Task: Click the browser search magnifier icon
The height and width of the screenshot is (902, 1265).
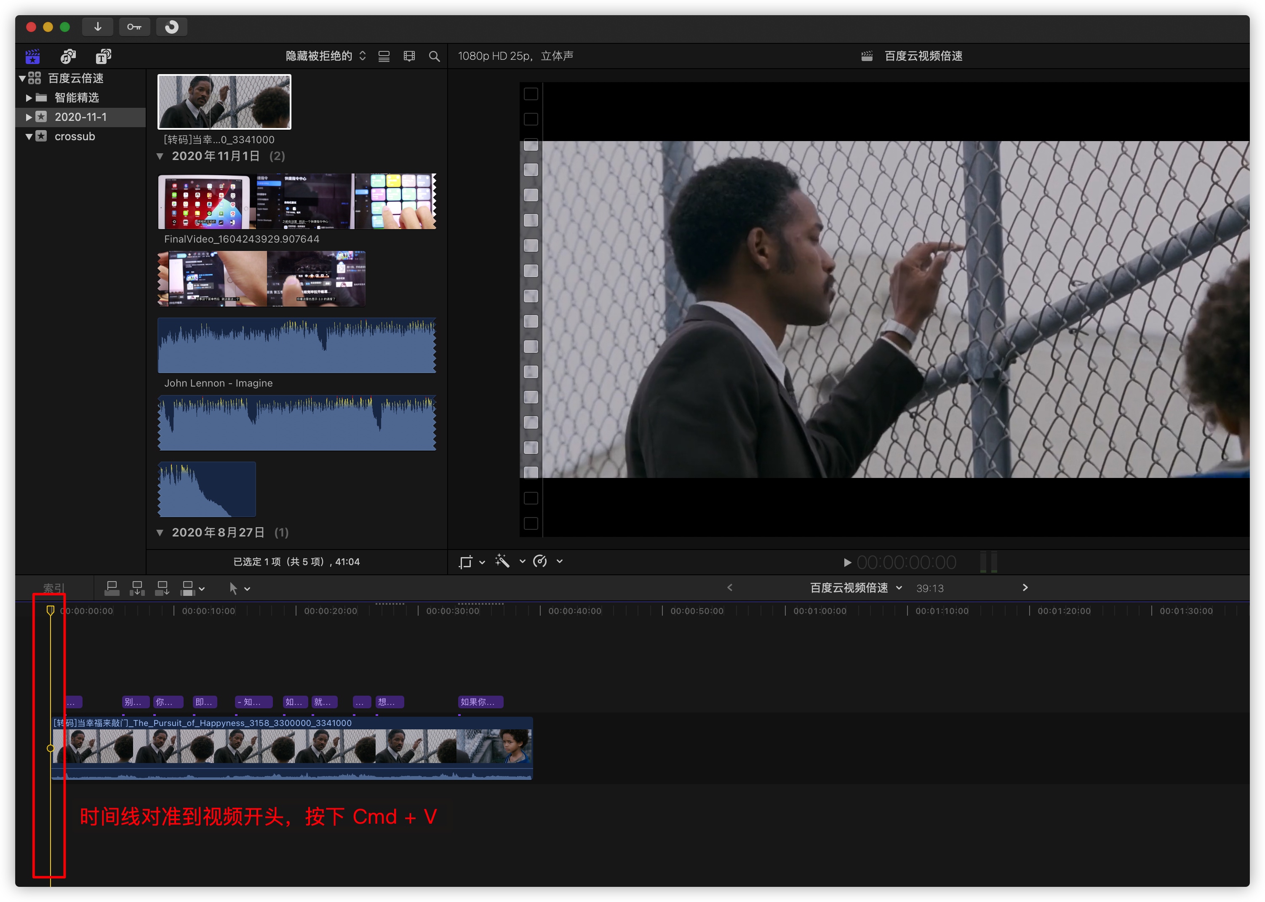Action: (434, 56)
